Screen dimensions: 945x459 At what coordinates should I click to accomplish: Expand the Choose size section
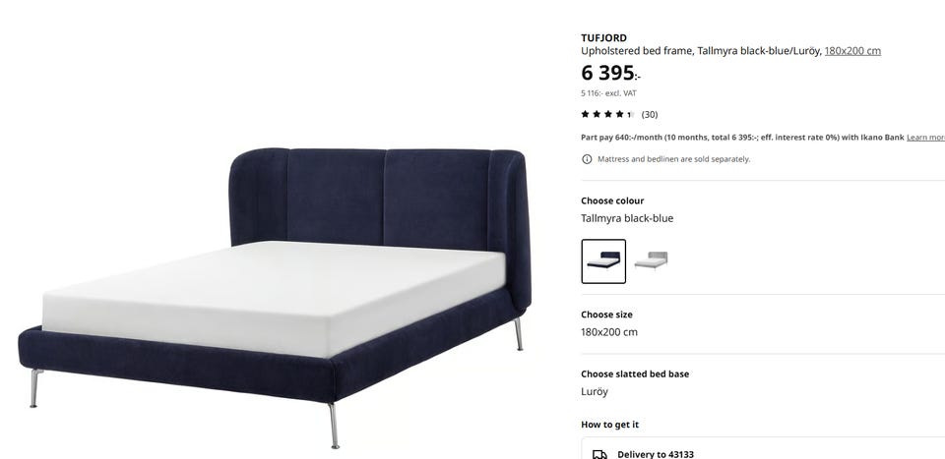[x=763, y=323]
